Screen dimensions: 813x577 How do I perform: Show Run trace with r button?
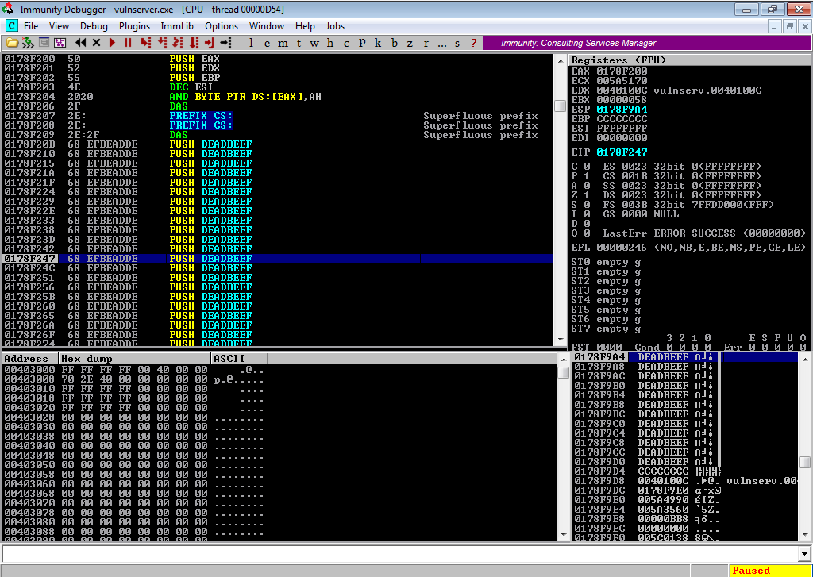point(426,43)
